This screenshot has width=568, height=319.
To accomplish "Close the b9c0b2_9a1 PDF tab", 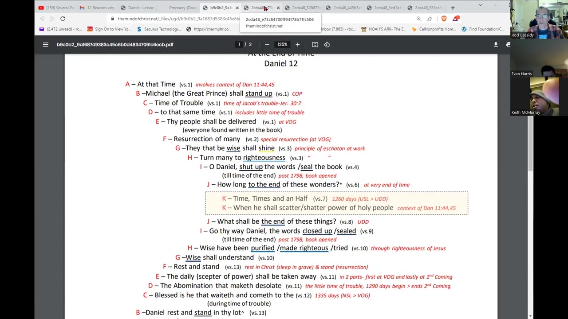I will pos(237,8).
